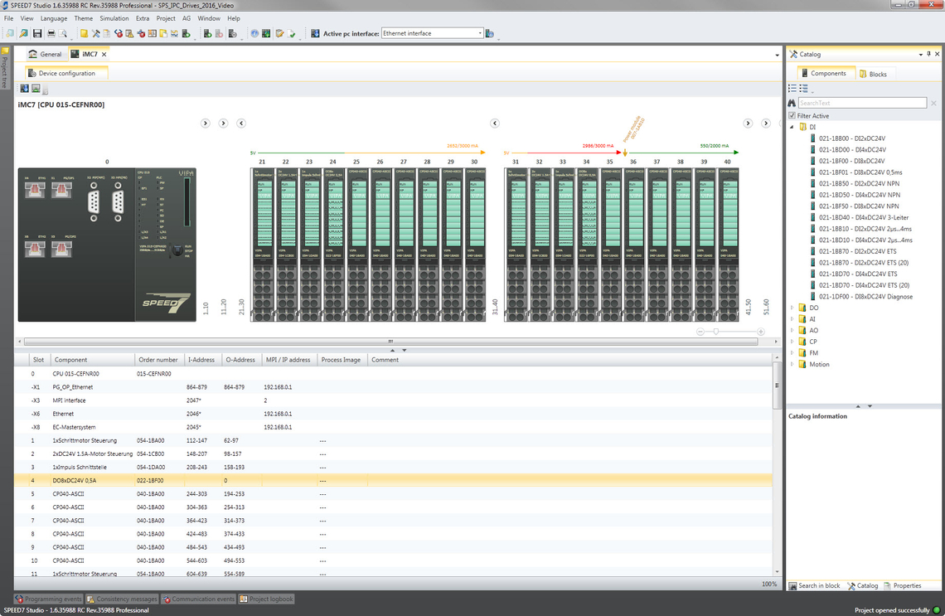945x616 pixels.
Task: Click the binoculars search icon in Catalog
Action: tap(792, 103)
